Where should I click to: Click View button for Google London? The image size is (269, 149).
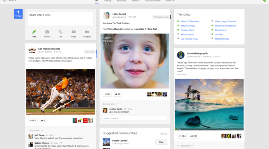click(161, 142)
